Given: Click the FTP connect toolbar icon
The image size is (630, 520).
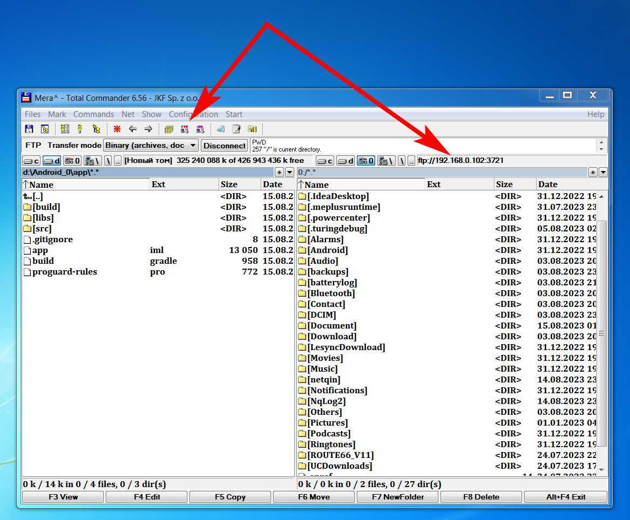Looking at the screenshot, I should (x=185, y=129).
